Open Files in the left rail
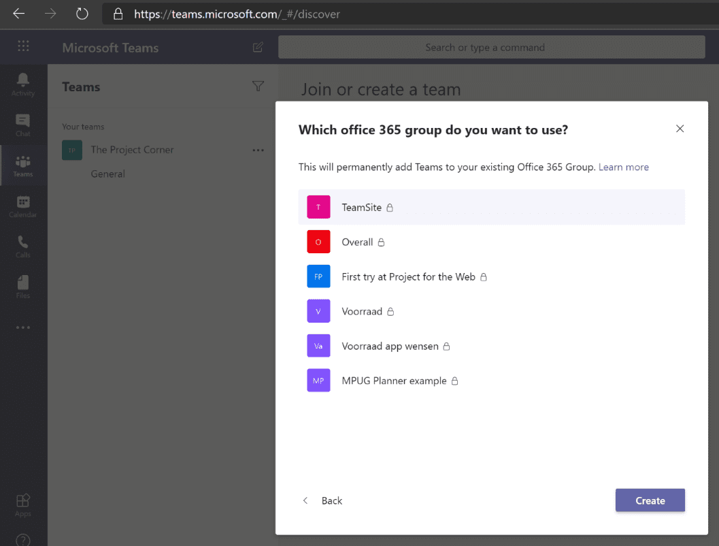Viewport: 719px width, 546px height. click(23, 287)
